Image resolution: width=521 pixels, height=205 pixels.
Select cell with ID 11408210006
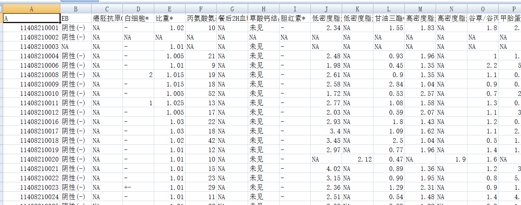point(31,65)
